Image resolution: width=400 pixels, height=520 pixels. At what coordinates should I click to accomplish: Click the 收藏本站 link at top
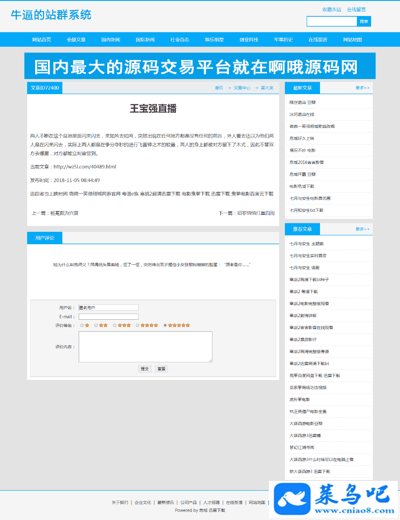pyautogui.click(x=332, y=9)
